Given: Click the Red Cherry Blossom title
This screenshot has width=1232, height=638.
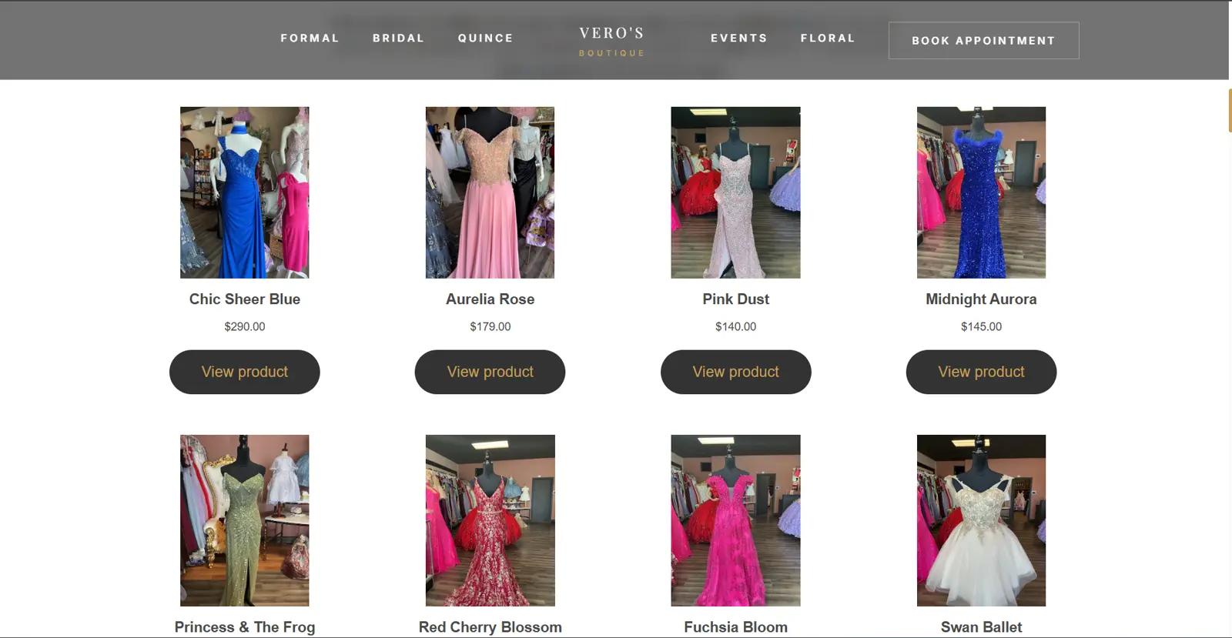Looking at the screenshot, I should pyautogui.click(x=490, y=627).
